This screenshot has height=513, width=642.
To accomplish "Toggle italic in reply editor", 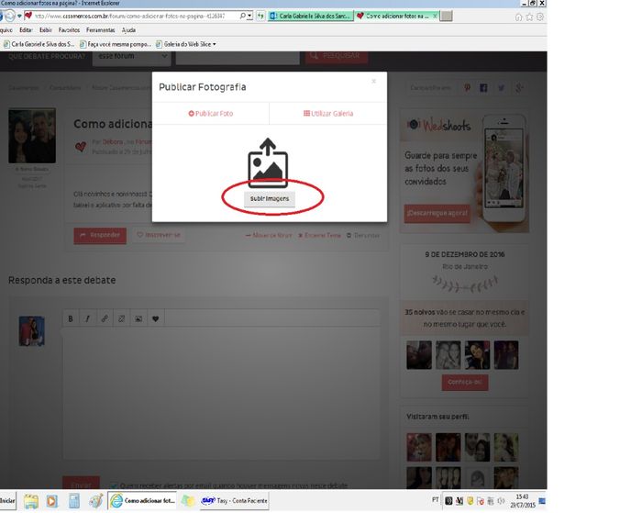I will pos(87,318).
